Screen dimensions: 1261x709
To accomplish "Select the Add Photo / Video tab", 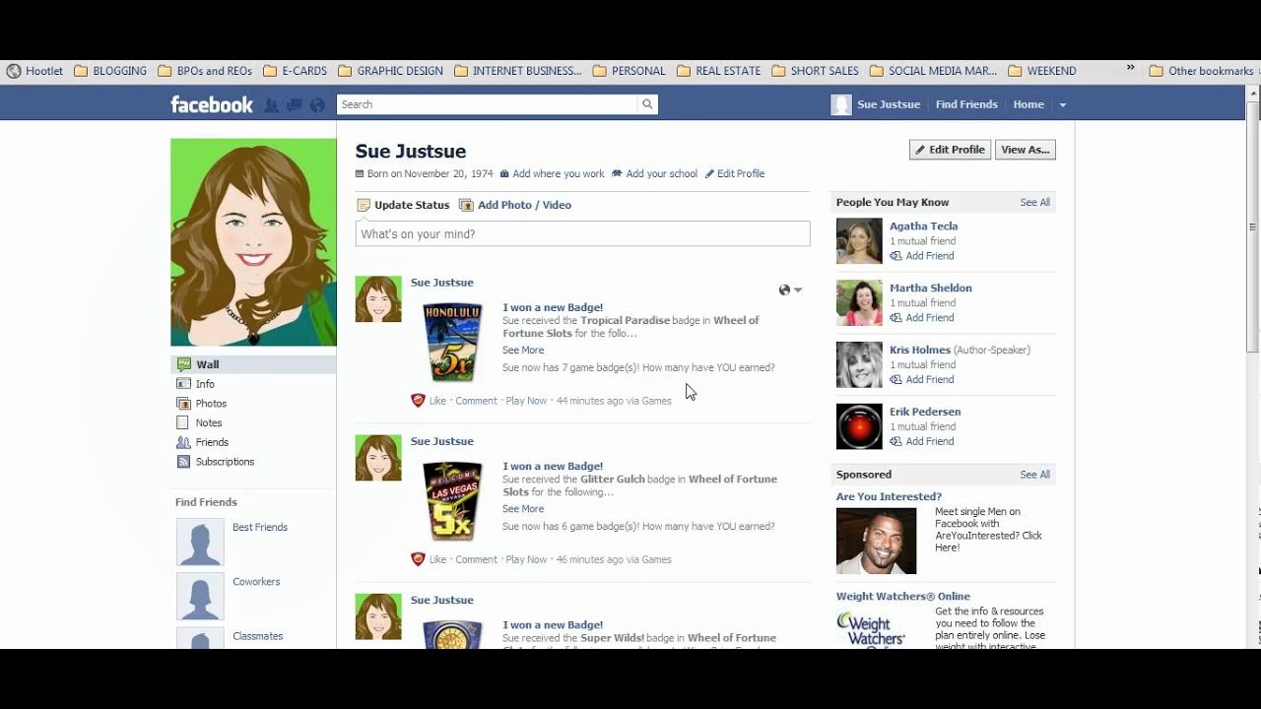I will [515, 205].
